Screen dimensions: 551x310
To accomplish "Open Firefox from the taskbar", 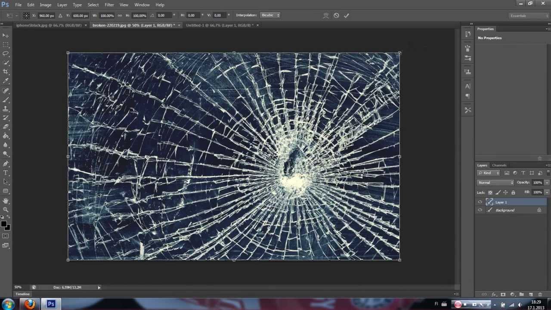I will [x=29, y=304].
